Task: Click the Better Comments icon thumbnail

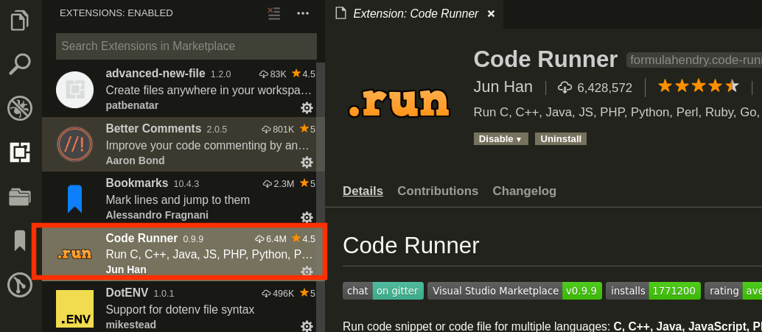Action: tap(75, 144)
